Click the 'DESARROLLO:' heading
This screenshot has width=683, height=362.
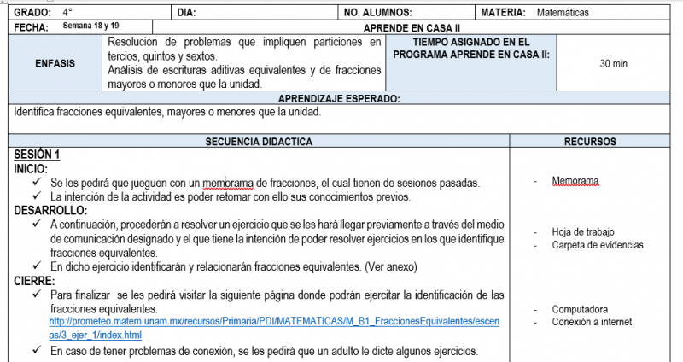tap(50, 210)
